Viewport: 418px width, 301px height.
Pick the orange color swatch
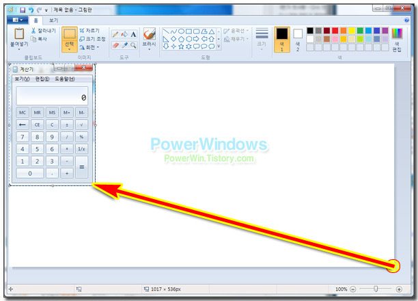coord(344,31)
